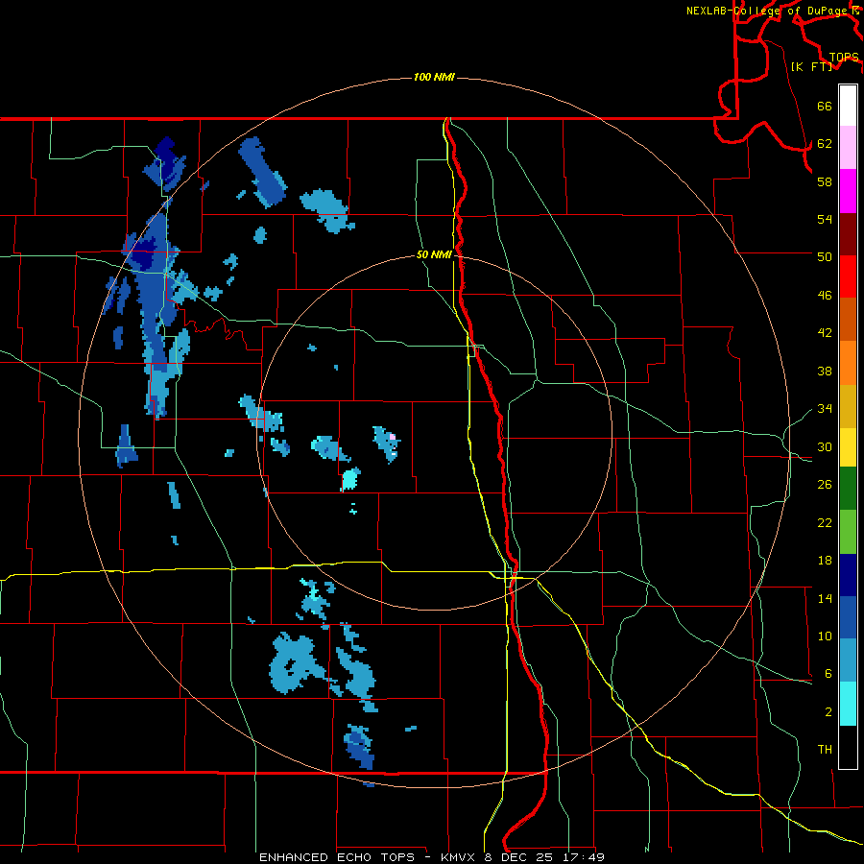Click the pink pixel inside the central echo
The image size is (864, 864).
(x=393, y=437)
